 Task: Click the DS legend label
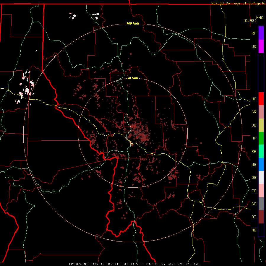254,178
